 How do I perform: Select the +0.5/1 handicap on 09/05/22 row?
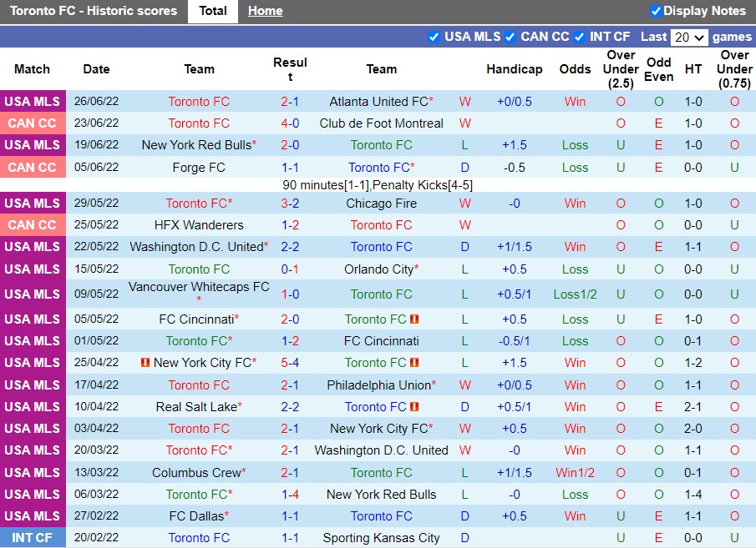(514, 294)
